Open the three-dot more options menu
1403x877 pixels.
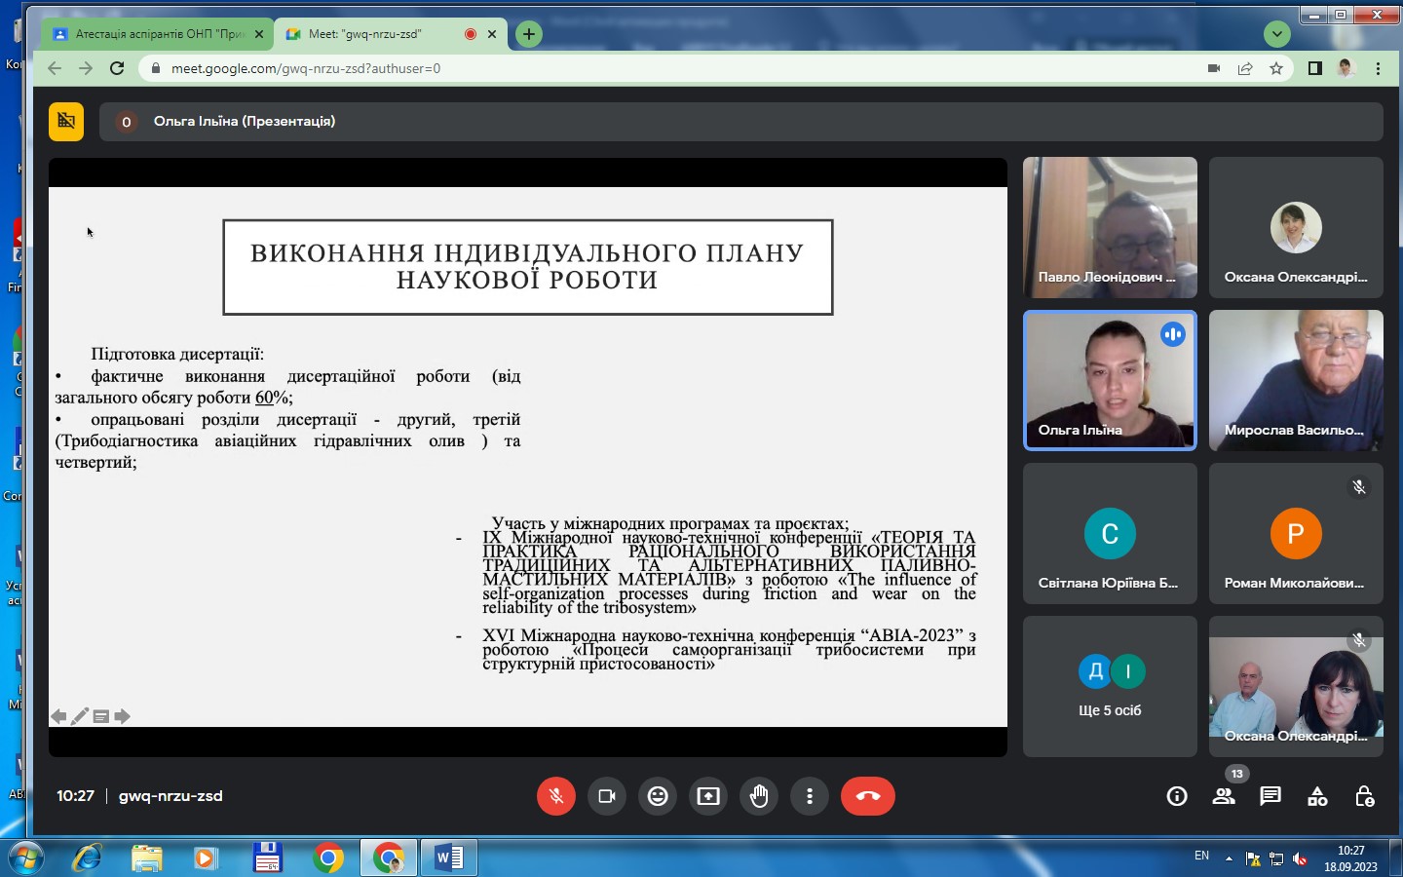tap(809, 796)
